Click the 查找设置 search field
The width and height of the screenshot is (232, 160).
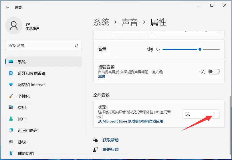pyautogui.click(x=43, y=46)
